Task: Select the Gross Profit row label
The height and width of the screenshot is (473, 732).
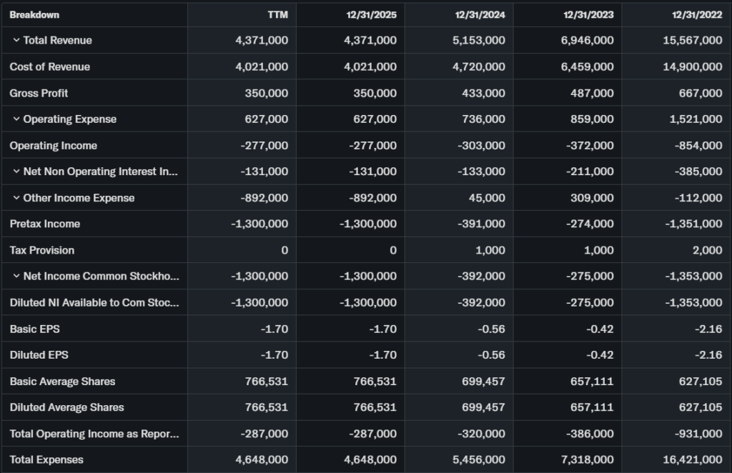Action: [39, 93]
